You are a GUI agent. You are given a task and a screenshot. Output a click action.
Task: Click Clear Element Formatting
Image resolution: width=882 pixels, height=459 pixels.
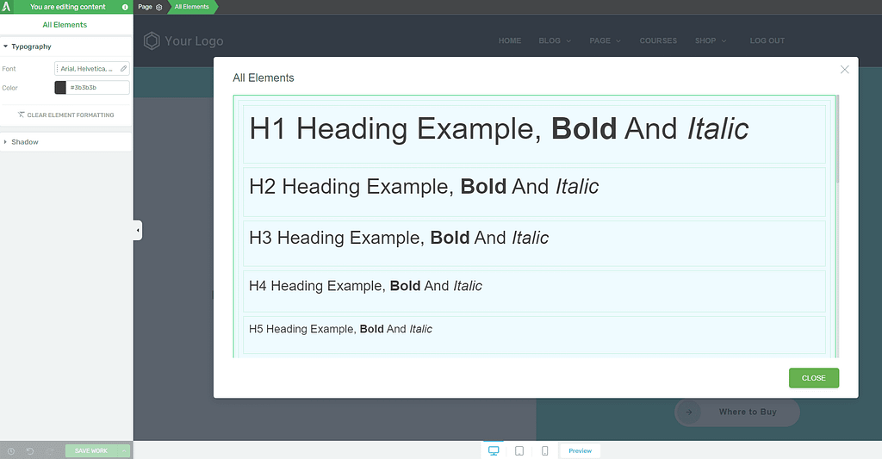click(x=65, y=115)
